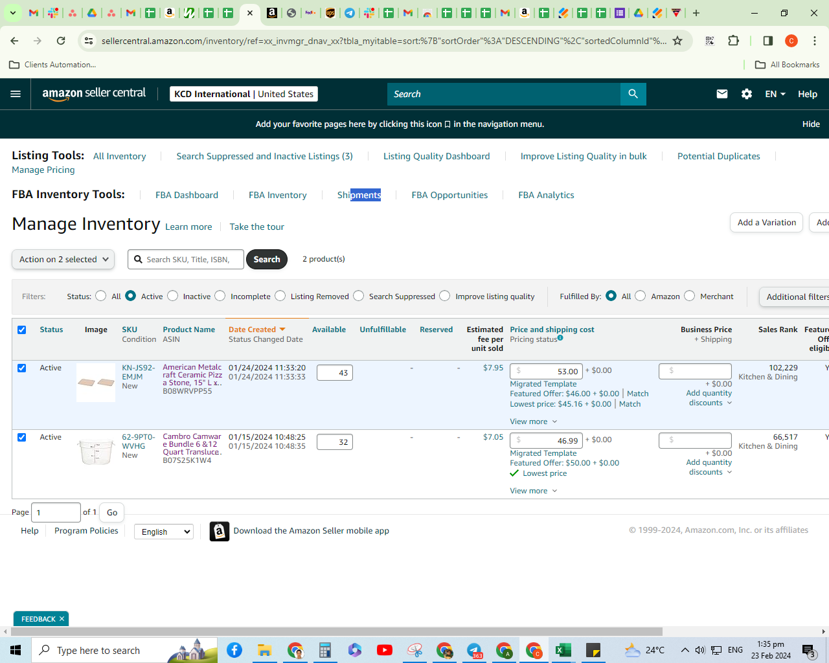Open the Windows notification center icon
Screen dimensions: 829x663
[808, 650]
